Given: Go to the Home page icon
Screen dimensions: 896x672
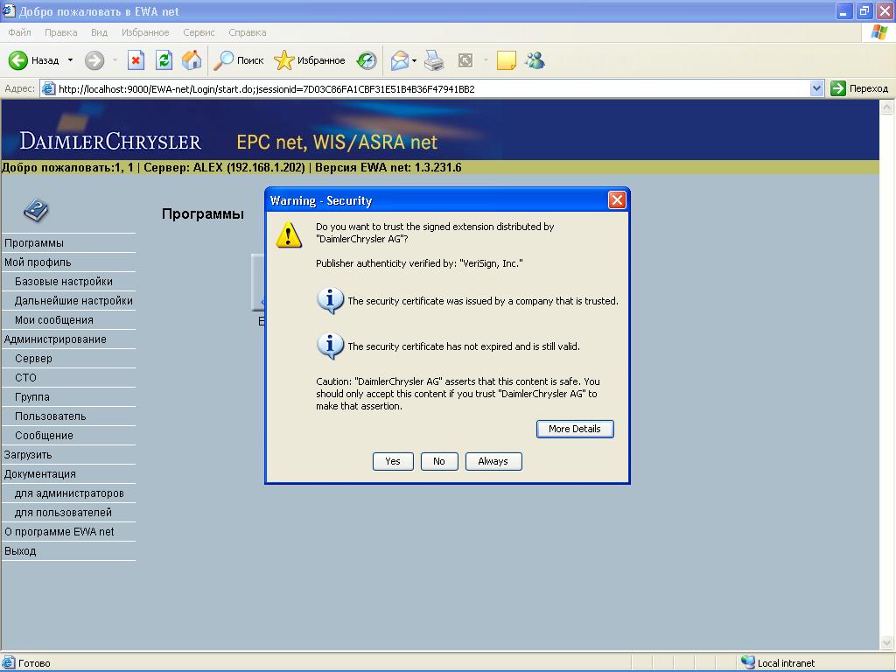Looking at the screenshot, I should 192,60.
